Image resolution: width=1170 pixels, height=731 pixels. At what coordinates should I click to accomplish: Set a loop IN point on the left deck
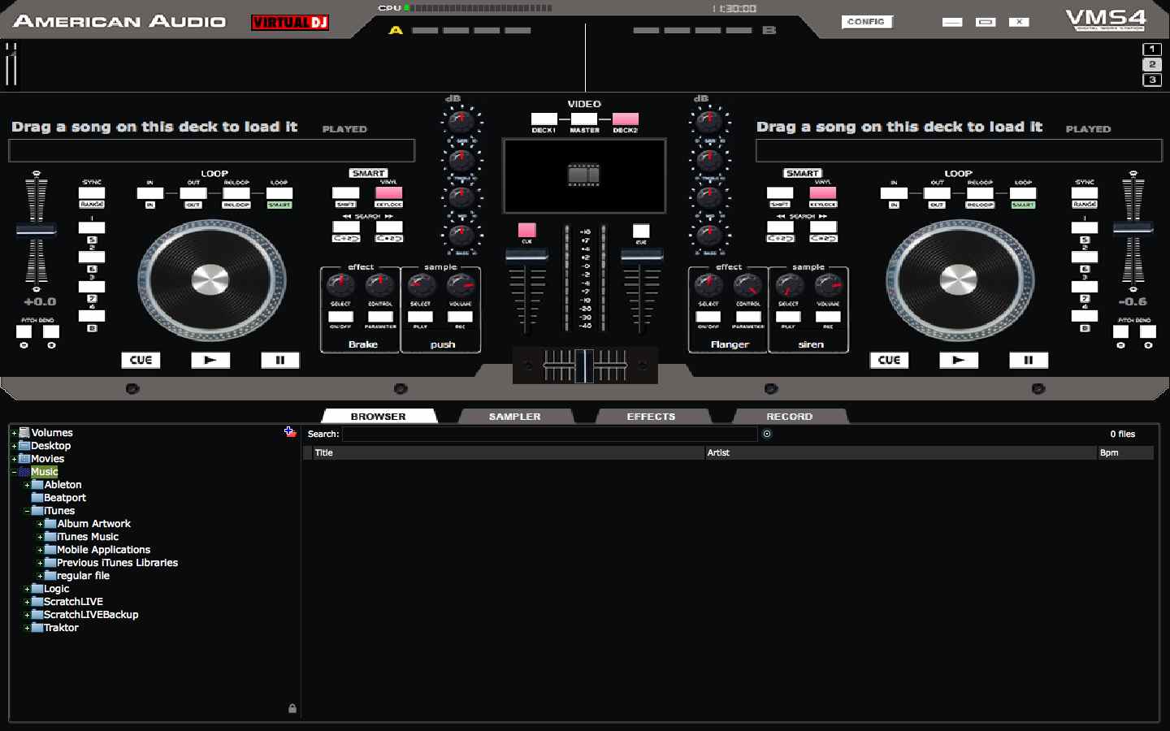tap(149, 194)
